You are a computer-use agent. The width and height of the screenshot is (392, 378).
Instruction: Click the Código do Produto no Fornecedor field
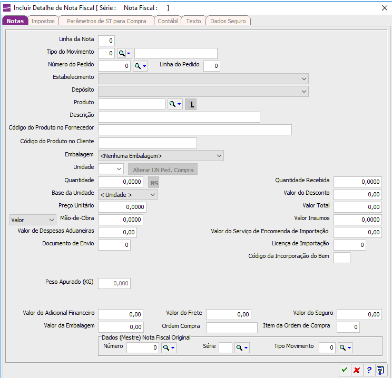[x=195, y=130]
